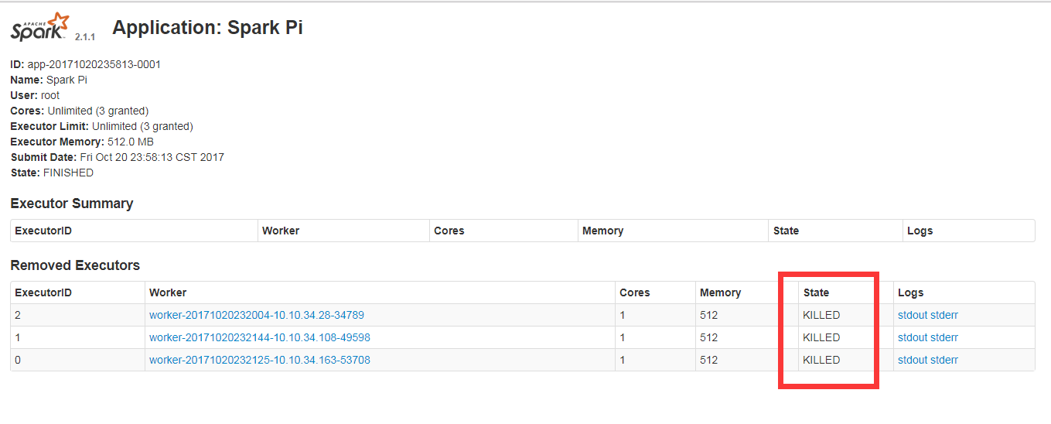Click the 2.1.1 version label
The width and height of the screenshot is (1051, 424).
85,37
